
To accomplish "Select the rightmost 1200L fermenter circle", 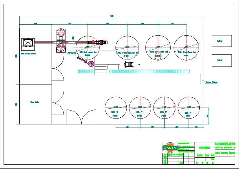I will tap(189, 108).
